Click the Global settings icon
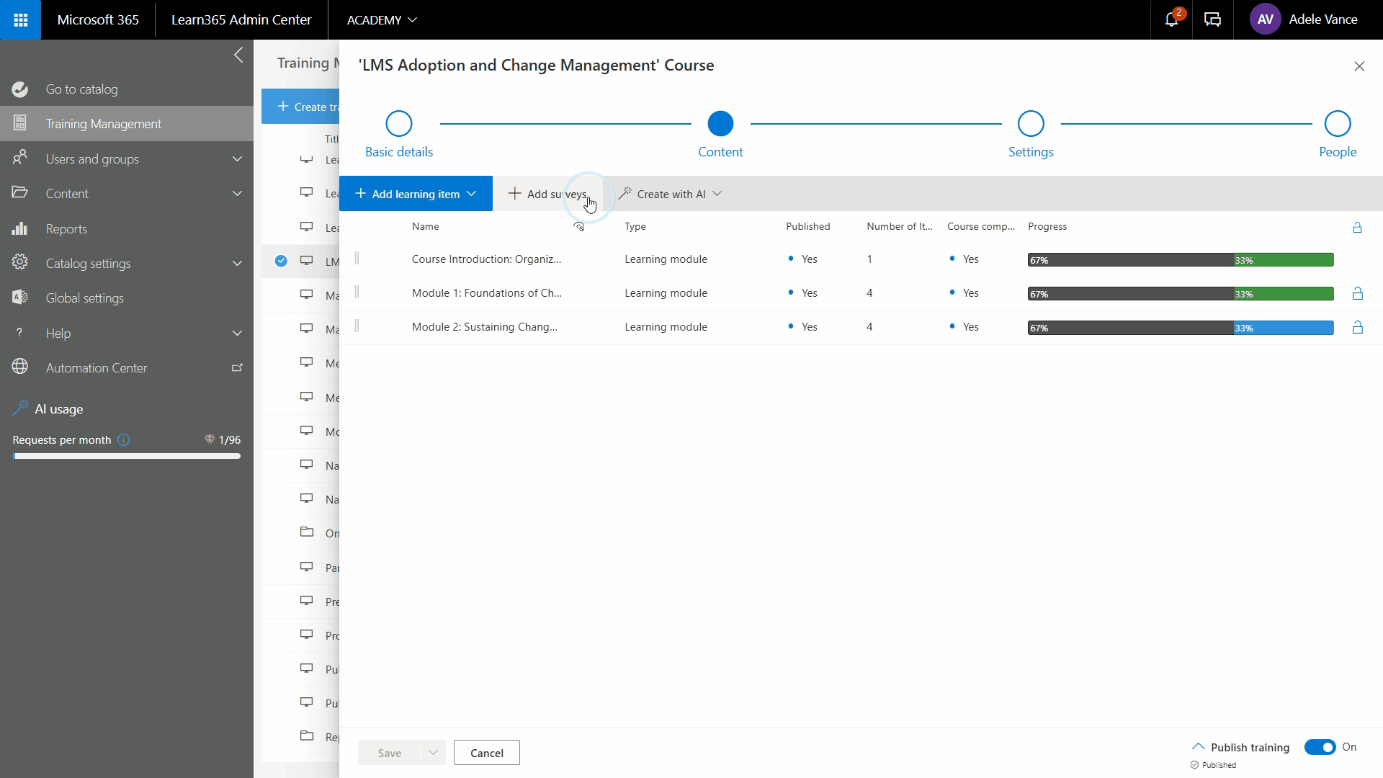 20,298
